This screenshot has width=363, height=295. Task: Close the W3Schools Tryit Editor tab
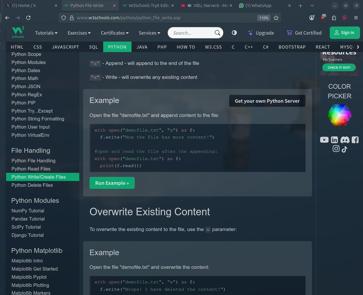pyautogui.click(x=173, y=5)
